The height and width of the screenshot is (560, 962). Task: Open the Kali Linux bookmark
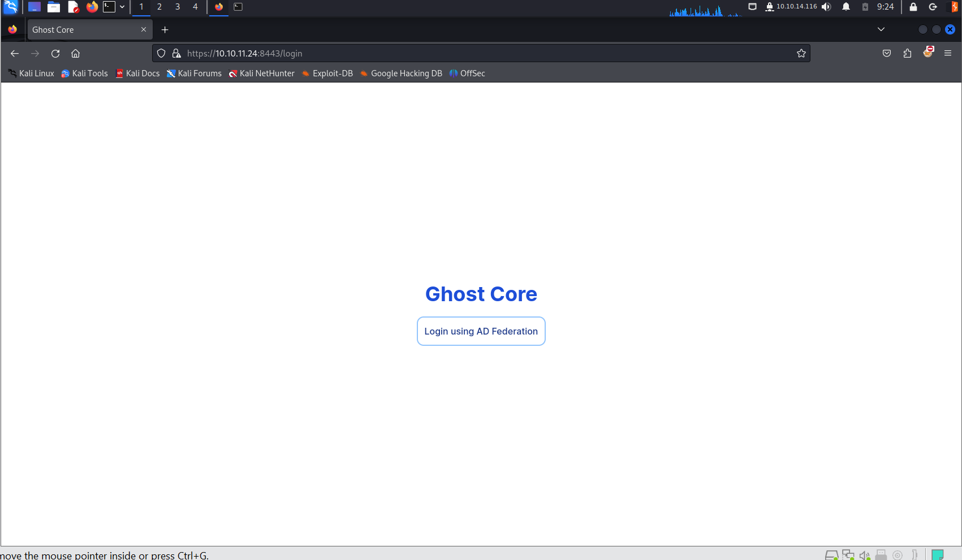[31, 73]
